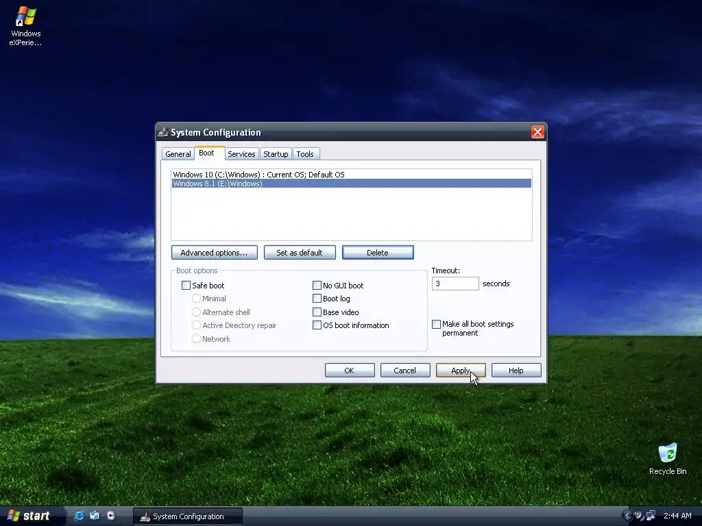This screenshot has height=526, width=702.
Task: Select Windows 8.1 (E:\Windows) boot entry
Action: click(352, 184)
